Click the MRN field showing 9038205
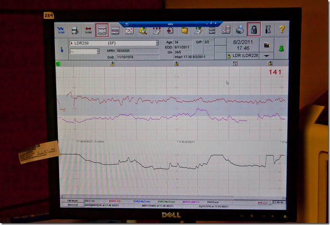Image resolution: width=330 pixels, height=225 pixels. [x=138, y=51]
